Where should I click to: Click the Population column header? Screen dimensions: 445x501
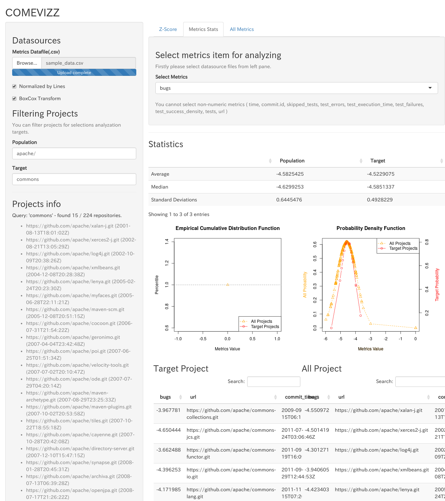[292, 161]
